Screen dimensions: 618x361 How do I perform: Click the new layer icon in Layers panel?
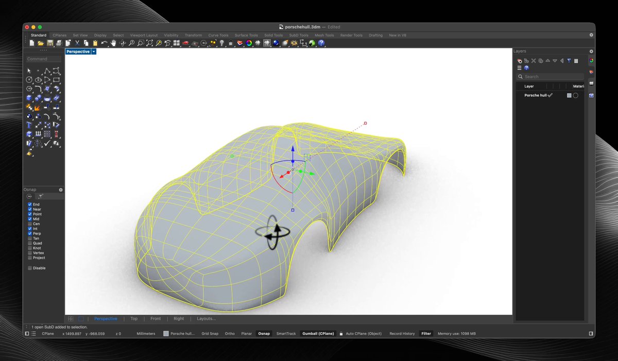click(x=520, y=61)
